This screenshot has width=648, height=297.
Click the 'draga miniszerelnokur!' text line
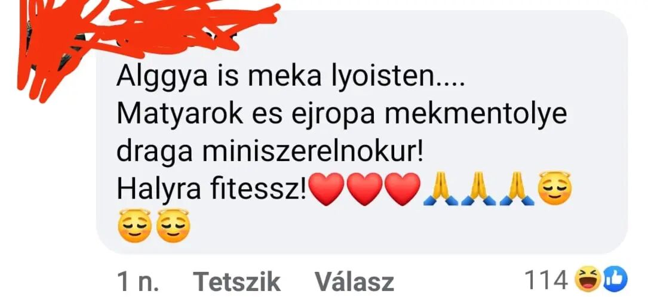pos(271,152)
